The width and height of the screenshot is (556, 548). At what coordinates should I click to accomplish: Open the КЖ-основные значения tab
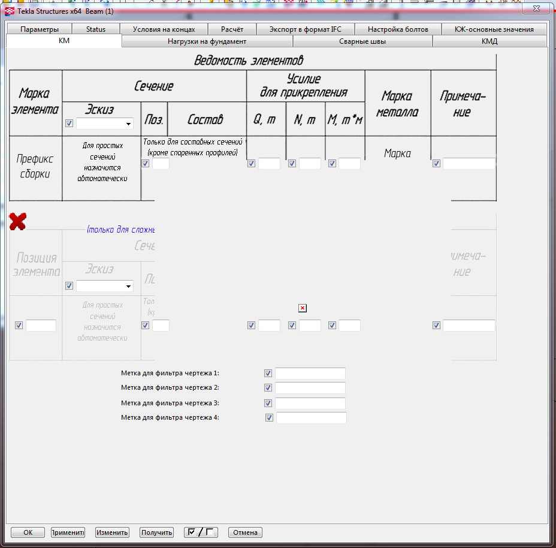point(494,29)
